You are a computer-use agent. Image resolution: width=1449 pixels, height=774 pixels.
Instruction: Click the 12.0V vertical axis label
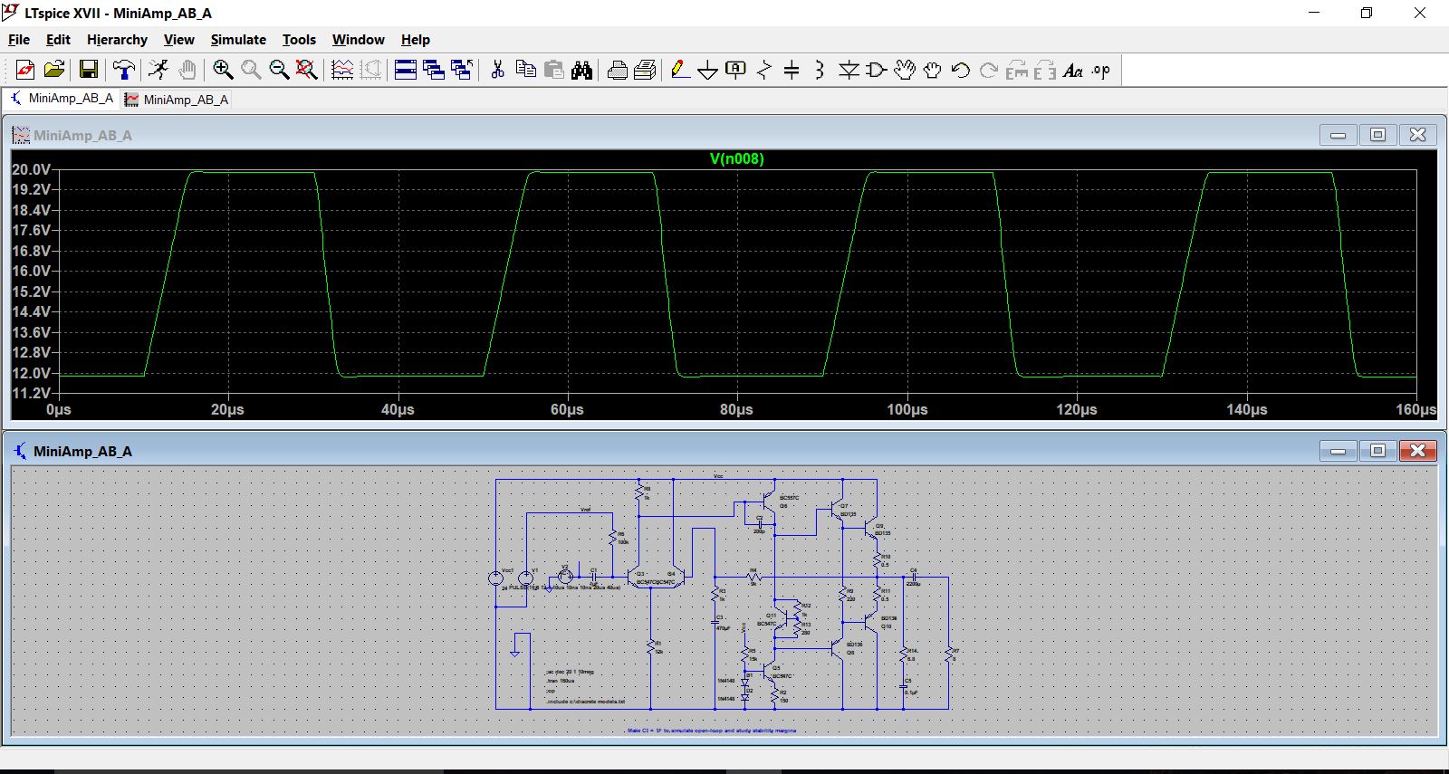point(32,373)
